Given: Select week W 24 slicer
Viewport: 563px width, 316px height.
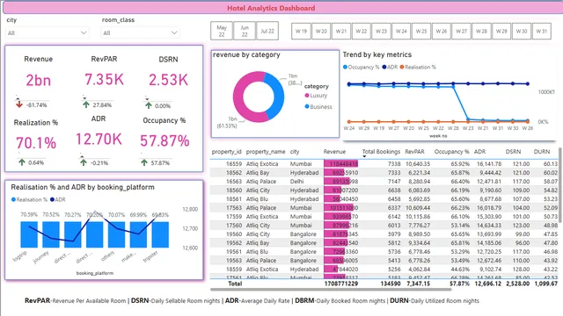Looking at the screenshot, I should point(401,32).
